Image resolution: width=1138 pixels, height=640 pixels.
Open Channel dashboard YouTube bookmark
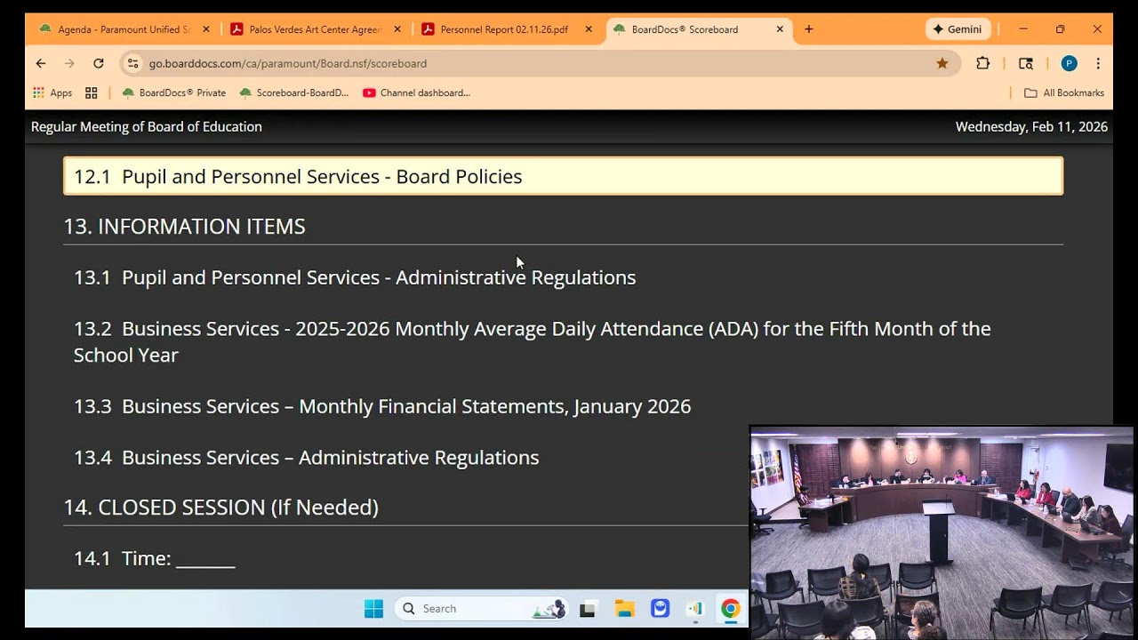[416, 92]
